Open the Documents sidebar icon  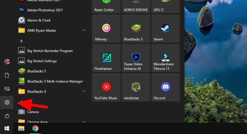click(x=7, y=75)
